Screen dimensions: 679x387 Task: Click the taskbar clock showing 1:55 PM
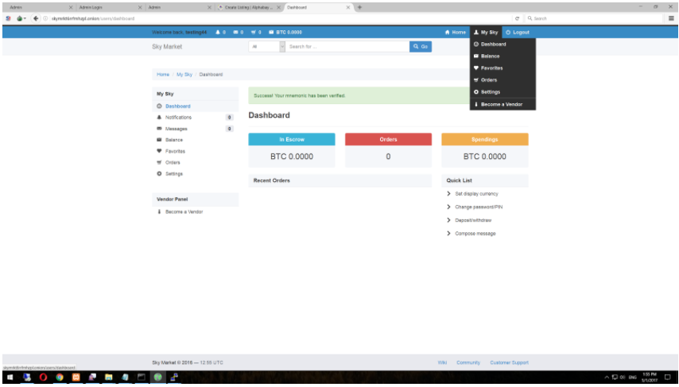coord(650,377)
